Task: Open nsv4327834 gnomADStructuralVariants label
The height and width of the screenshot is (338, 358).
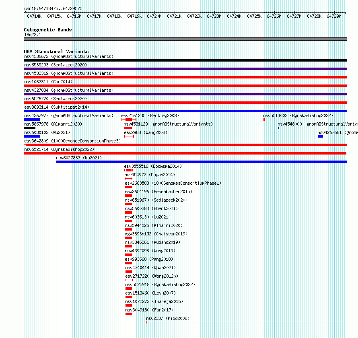Action: (x=69, y=90)
